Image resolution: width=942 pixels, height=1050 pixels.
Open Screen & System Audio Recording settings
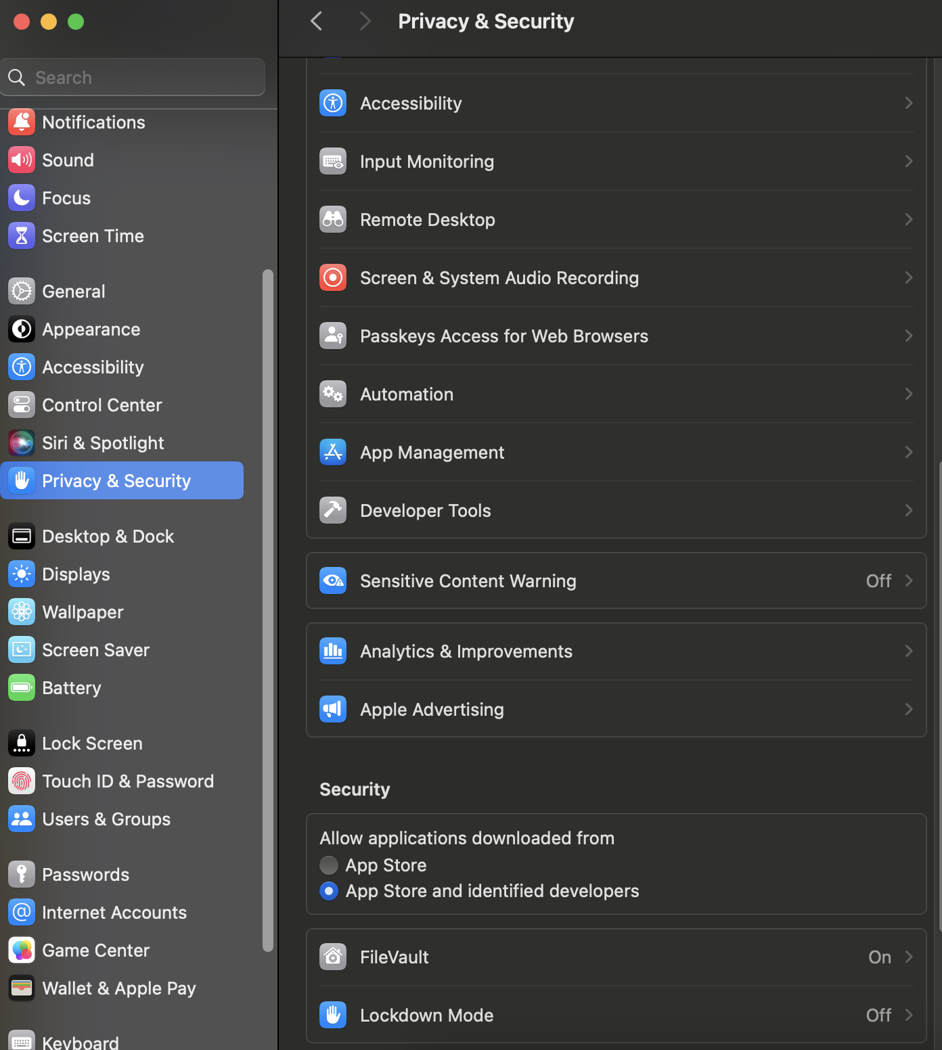tap(332, 277)
